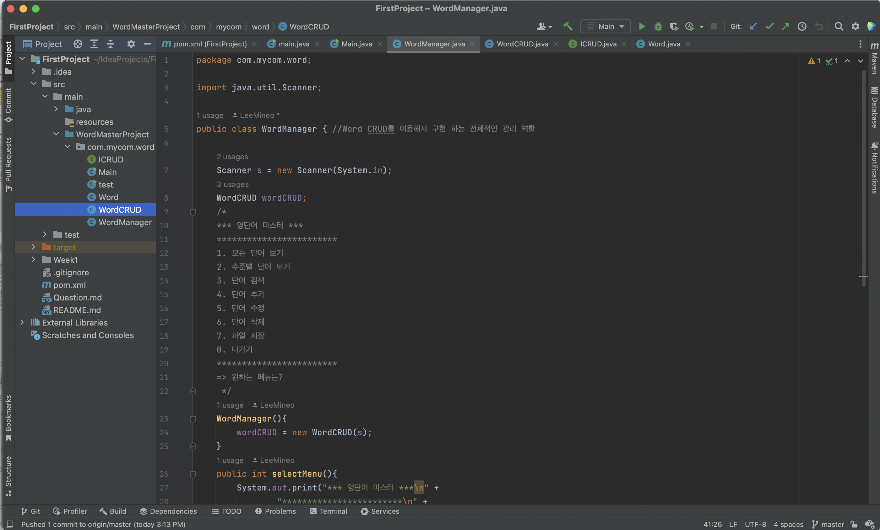Open Git history clock icon
Viewport: 880px width, 530px height.
[x=802, y=26]
